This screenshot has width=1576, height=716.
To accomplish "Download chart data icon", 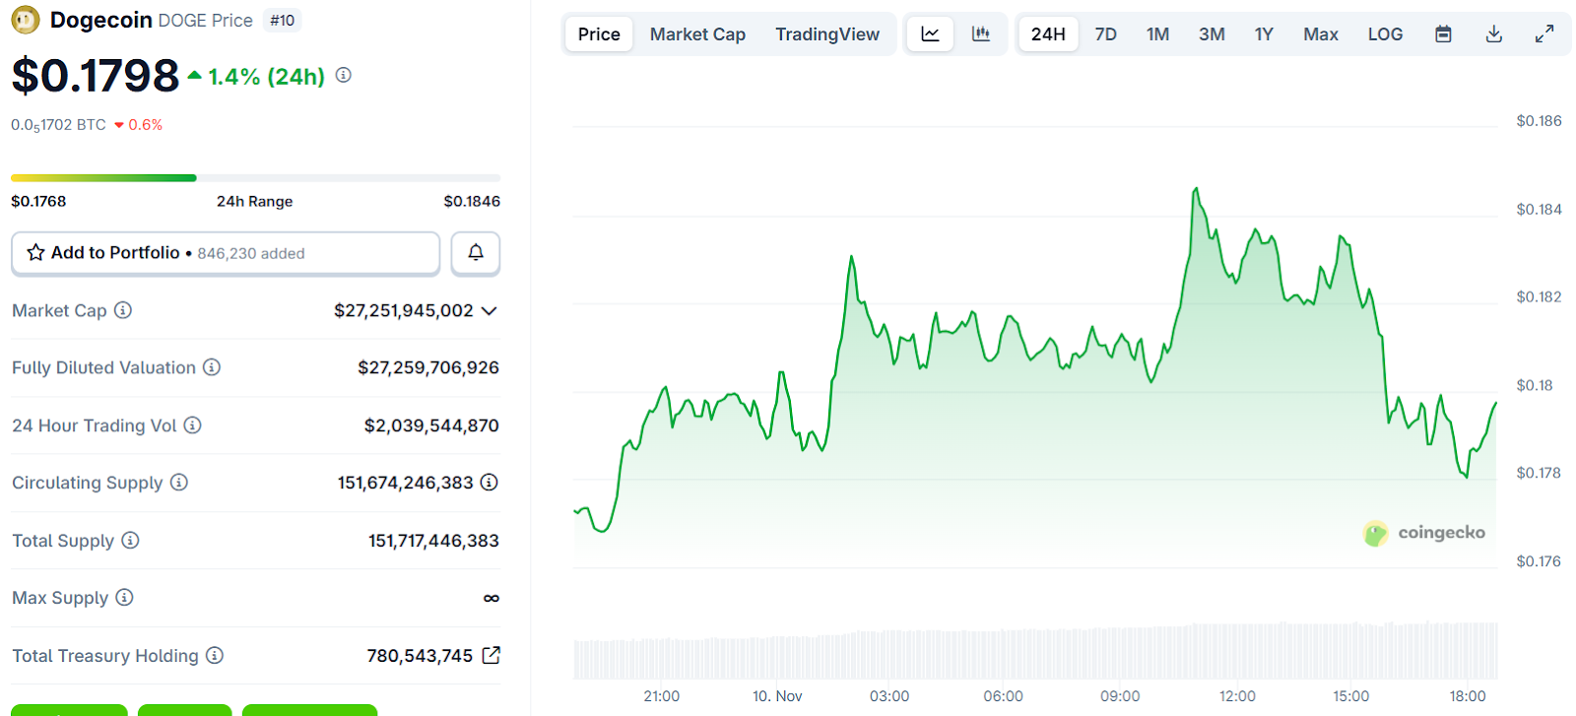I will (1494, 34).
